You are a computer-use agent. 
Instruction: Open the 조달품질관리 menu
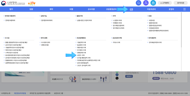click(111, 9)
